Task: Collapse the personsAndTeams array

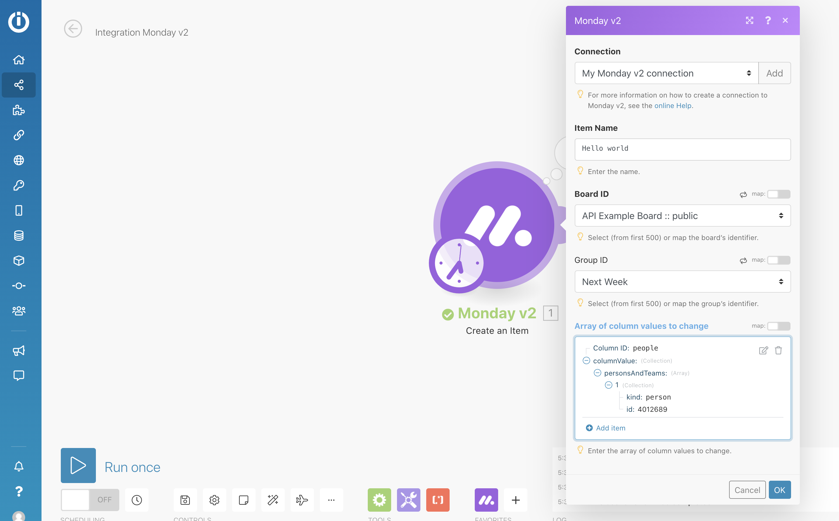Action: click(598, 373)
